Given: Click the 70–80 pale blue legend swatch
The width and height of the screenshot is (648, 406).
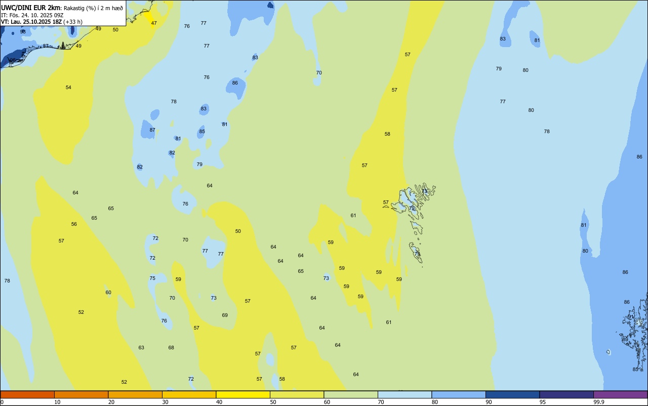Looking at the screenshot, I should pyautogui.click(x=405, y=394).
